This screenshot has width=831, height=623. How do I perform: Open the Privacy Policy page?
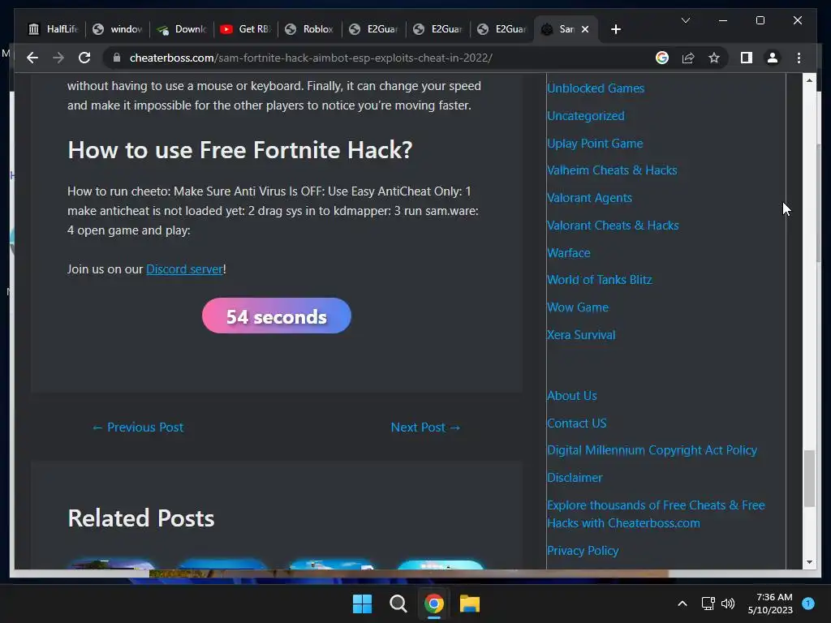tap(583, 551)
